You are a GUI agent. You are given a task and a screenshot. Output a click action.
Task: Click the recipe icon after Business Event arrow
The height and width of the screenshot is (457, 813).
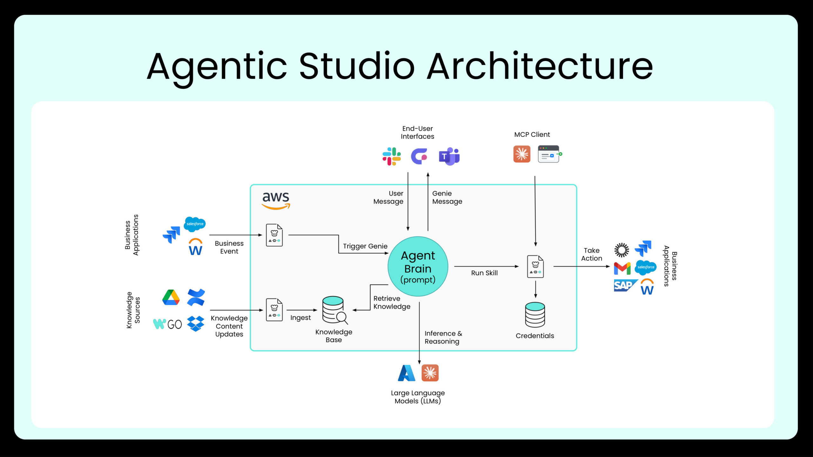coord(274,235)
